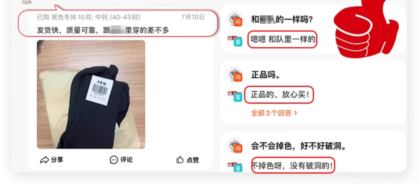Tap the thumbs-up like icon

click(x=180, y=160)
